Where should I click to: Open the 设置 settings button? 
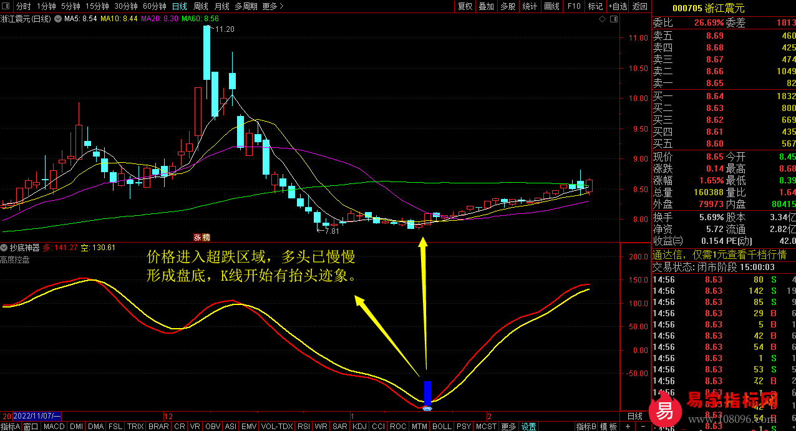529,427
